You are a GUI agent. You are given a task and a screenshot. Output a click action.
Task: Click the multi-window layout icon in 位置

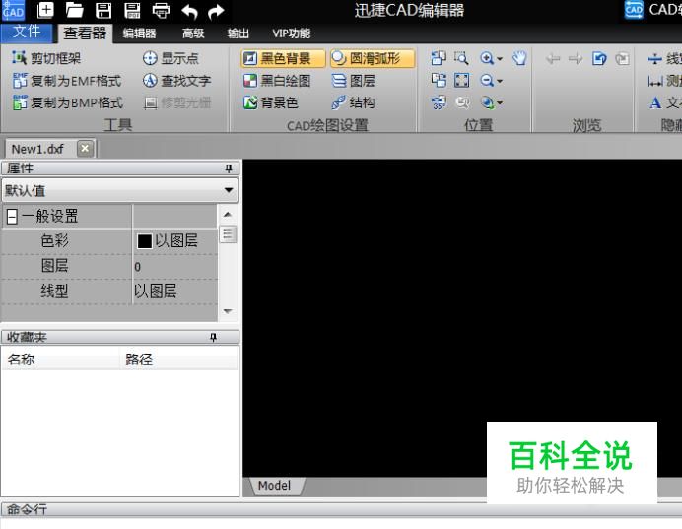tap(439, 58)
